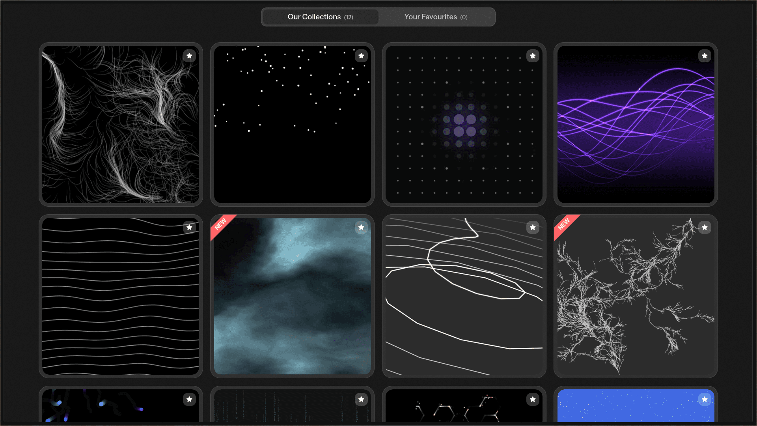Star the purple neon waves wallpaper

(705, 56)
